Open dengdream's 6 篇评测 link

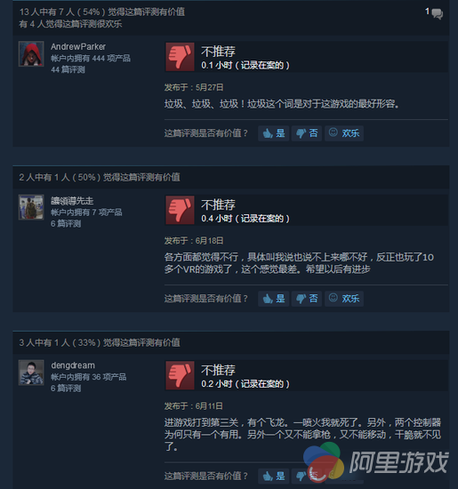click(x=66, y=389)
